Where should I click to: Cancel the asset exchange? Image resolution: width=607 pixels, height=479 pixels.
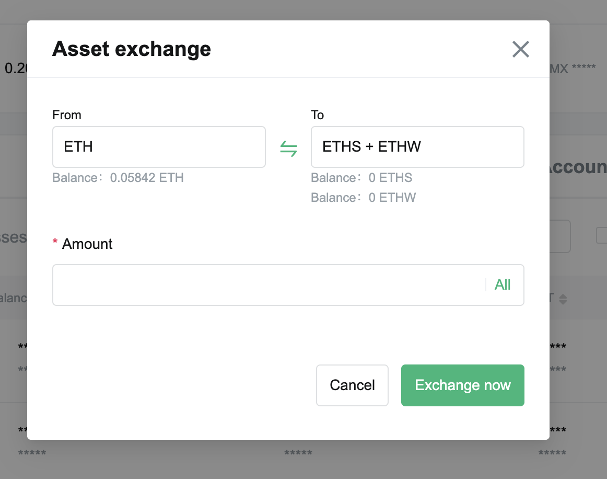click(352, 385)
